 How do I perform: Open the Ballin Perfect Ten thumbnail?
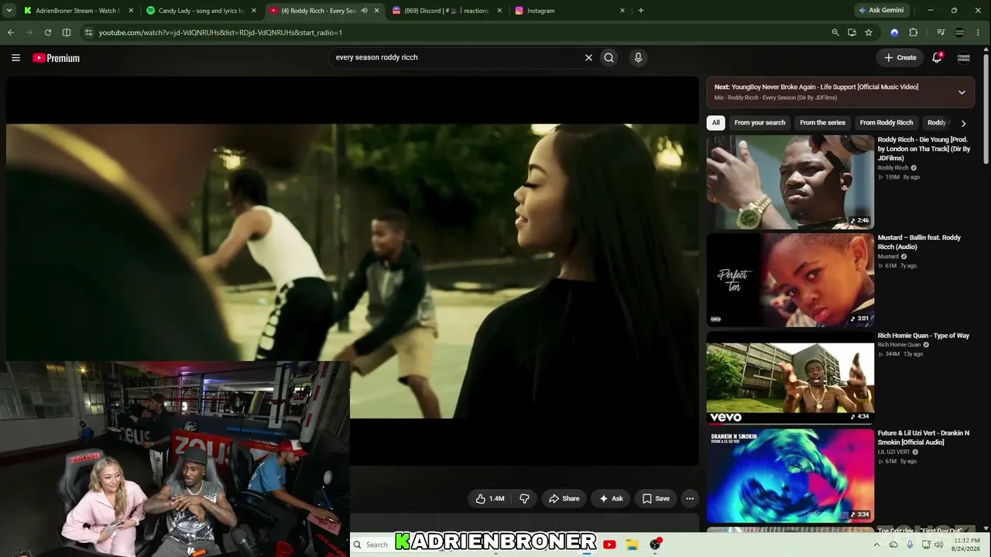(x=790, y=280)
